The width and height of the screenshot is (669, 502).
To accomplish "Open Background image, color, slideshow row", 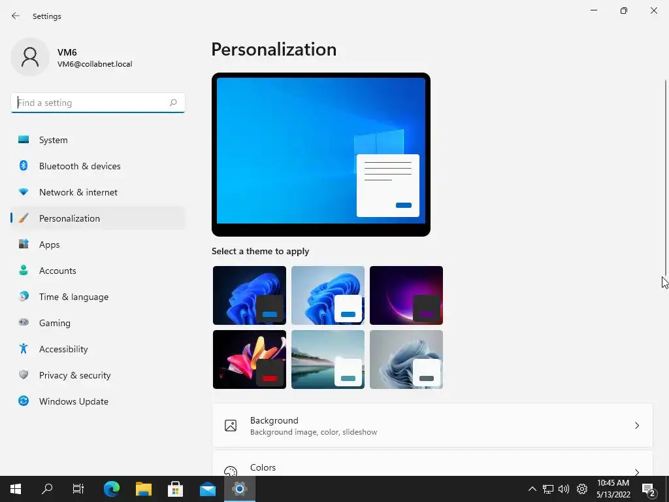I will [x=432, y=426].
